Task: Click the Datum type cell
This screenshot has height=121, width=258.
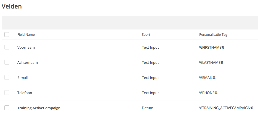Action: 147,108
